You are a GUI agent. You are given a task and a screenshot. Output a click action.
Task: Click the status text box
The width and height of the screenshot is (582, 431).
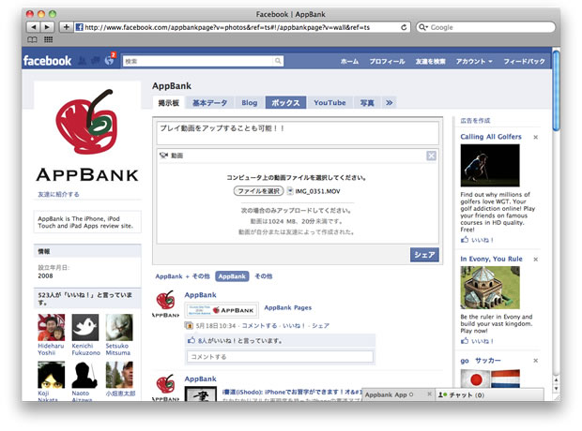pyautogui.click(x=298, y=133)
